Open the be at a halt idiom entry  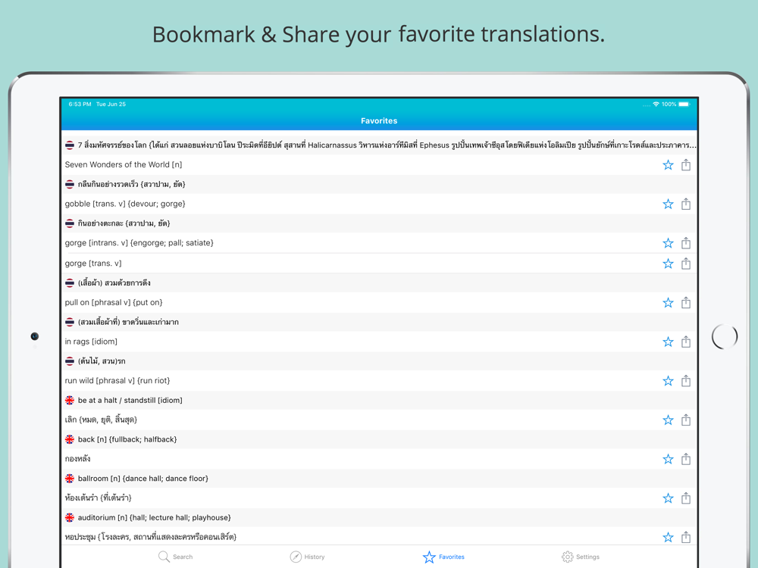click(x=379, y=401)
